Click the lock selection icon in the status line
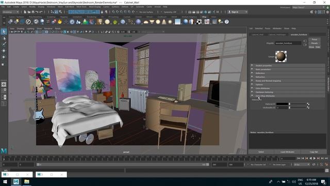 pyautogui.click(x=102, y=12)
